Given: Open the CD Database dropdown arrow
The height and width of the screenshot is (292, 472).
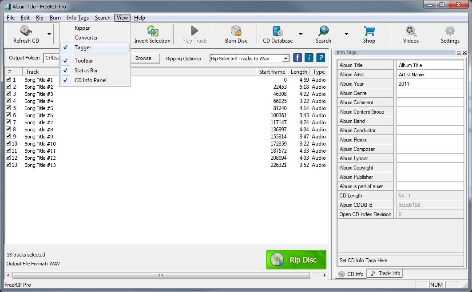Looking at the screenshot, I should 301,34.
